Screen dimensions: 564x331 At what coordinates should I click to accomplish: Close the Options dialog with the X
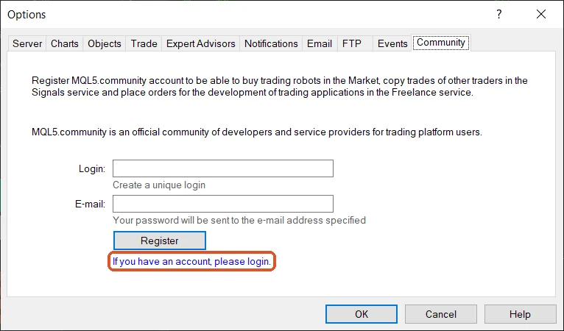coord(541,14)
